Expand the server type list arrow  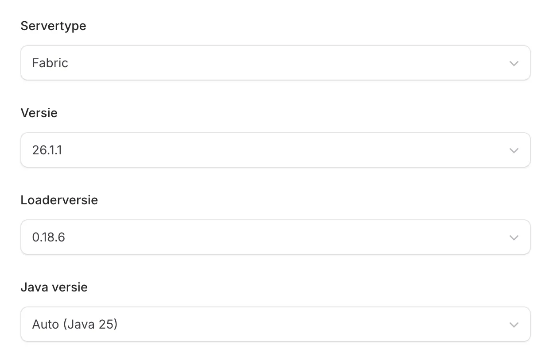[514, 63]
